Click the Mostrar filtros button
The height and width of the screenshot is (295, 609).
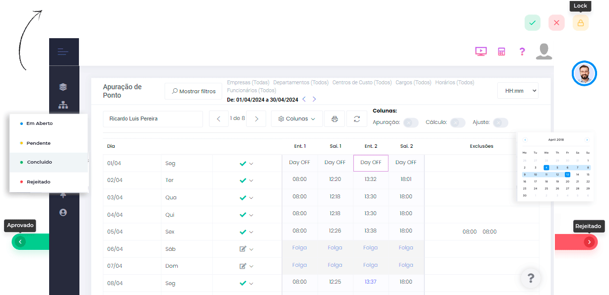click(194, 91)
